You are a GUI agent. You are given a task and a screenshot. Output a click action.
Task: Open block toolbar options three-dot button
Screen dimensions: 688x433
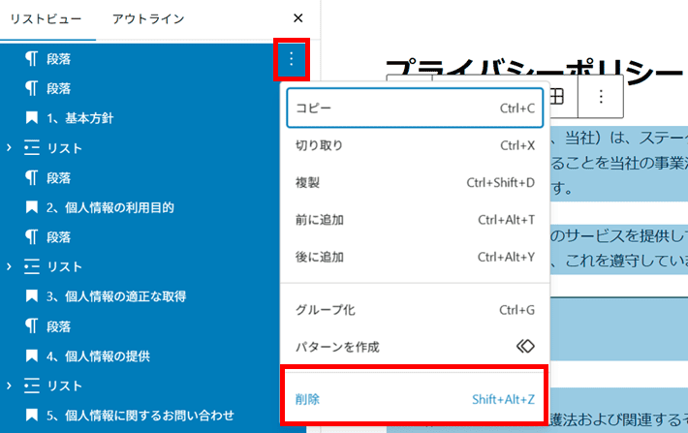(x=601, y=96)
